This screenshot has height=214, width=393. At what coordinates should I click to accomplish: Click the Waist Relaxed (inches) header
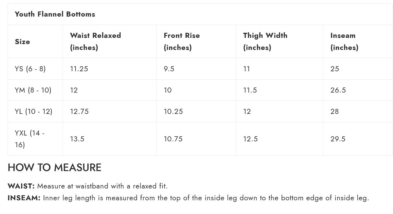(95, 42)
